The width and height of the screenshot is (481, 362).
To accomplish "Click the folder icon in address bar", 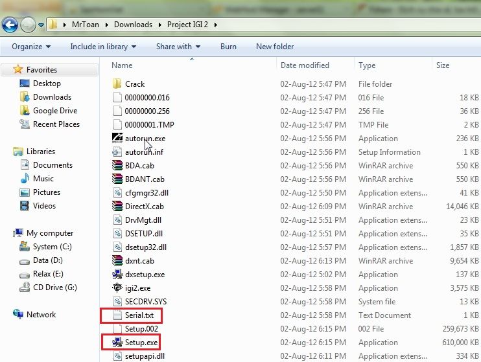I will [x=53, y=24].
